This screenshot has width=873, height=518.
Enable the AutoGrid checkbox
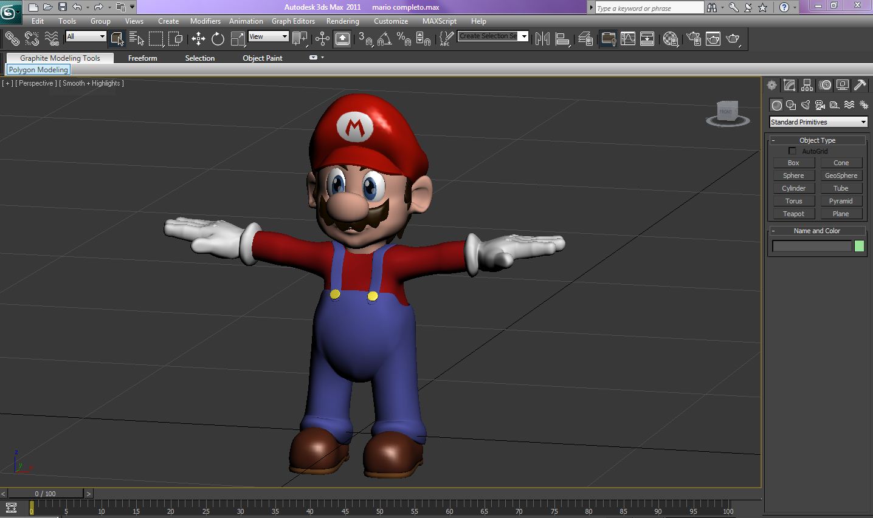click(792, 151)
